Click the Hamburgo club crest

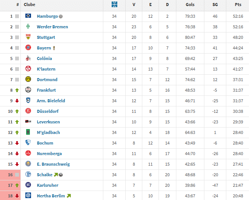click(x=28, y=16)
